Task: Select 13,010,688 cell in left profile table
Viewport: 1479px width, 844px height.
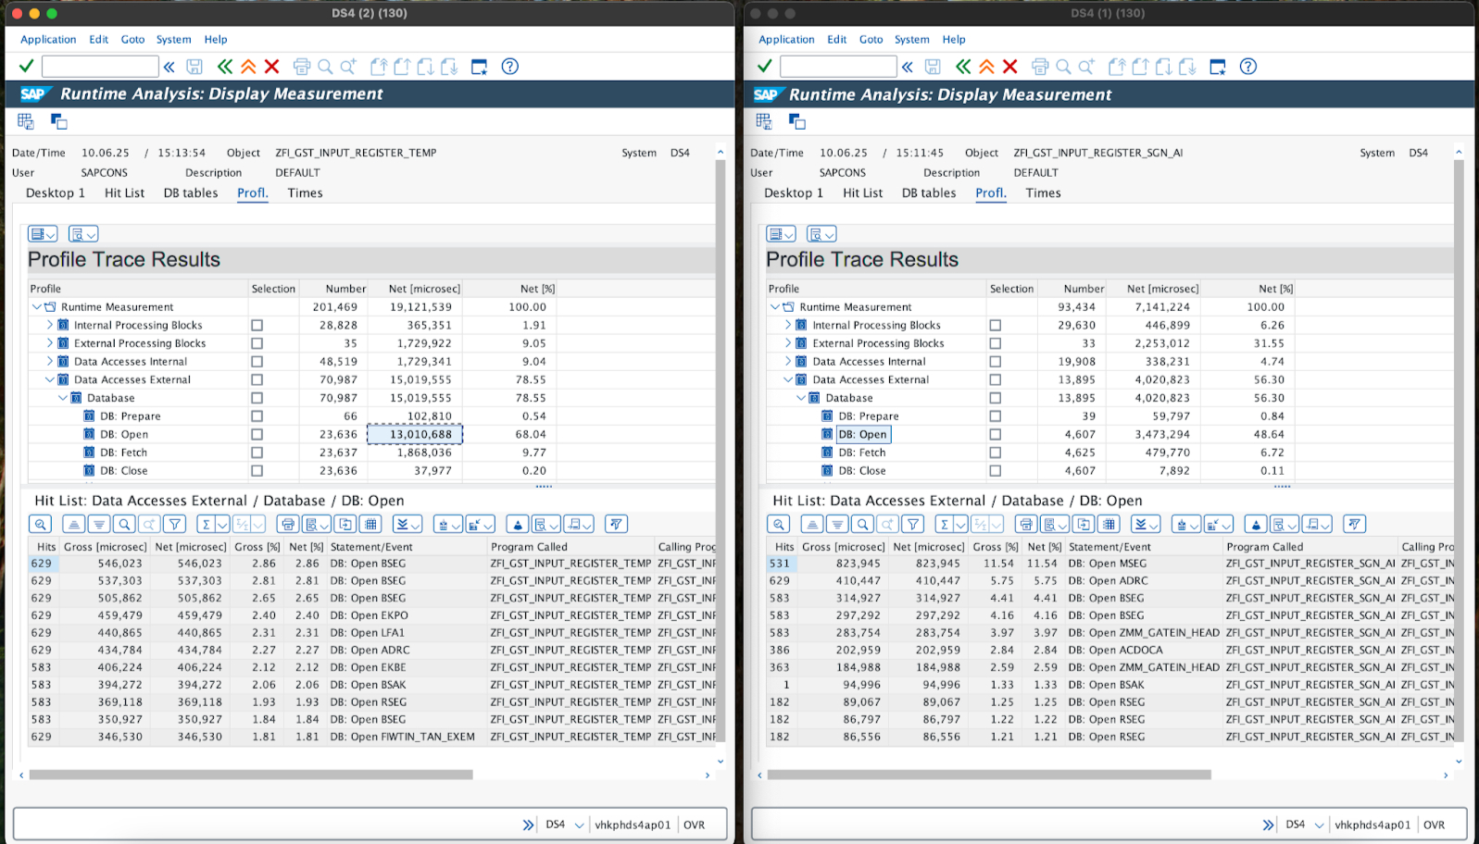Action: (x=415, y=434)
